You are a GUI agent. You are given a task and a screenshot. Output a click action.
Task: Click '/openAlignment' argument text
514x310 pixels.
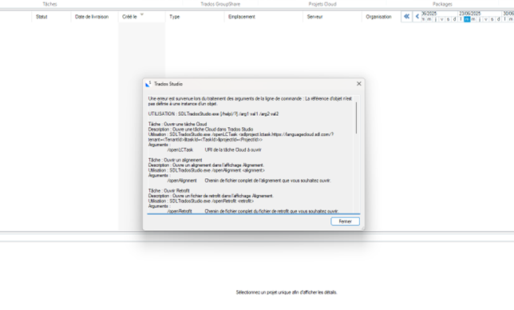click(182, 181)
